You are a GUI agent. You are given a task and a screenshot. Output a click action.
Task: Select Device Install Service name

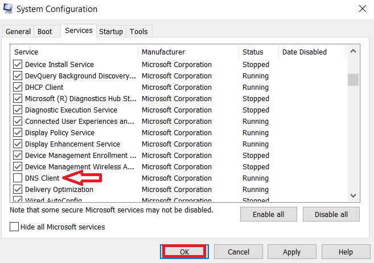point(59,65)
